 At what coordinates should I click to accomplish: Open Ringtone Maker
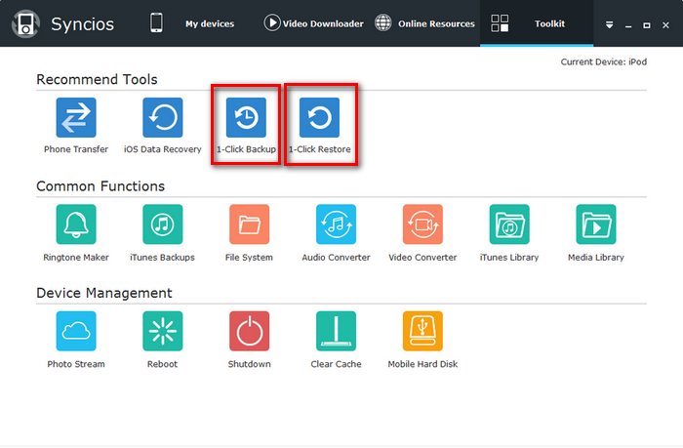(x=76, y=224)
